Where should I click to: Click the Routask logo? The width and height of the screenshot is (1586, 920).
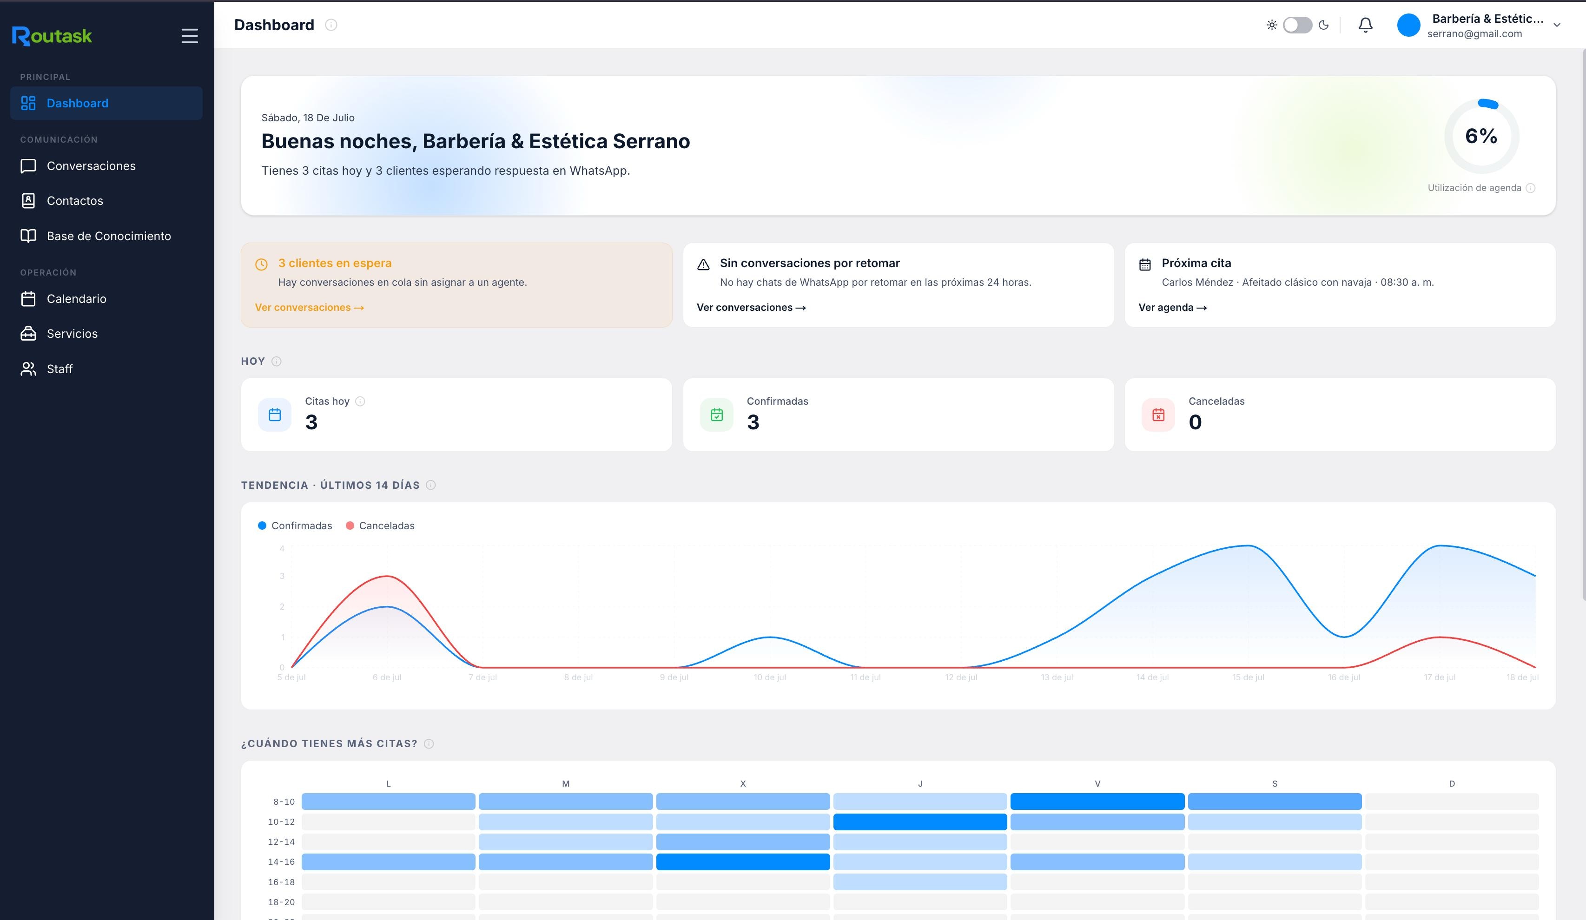[52, 36]
